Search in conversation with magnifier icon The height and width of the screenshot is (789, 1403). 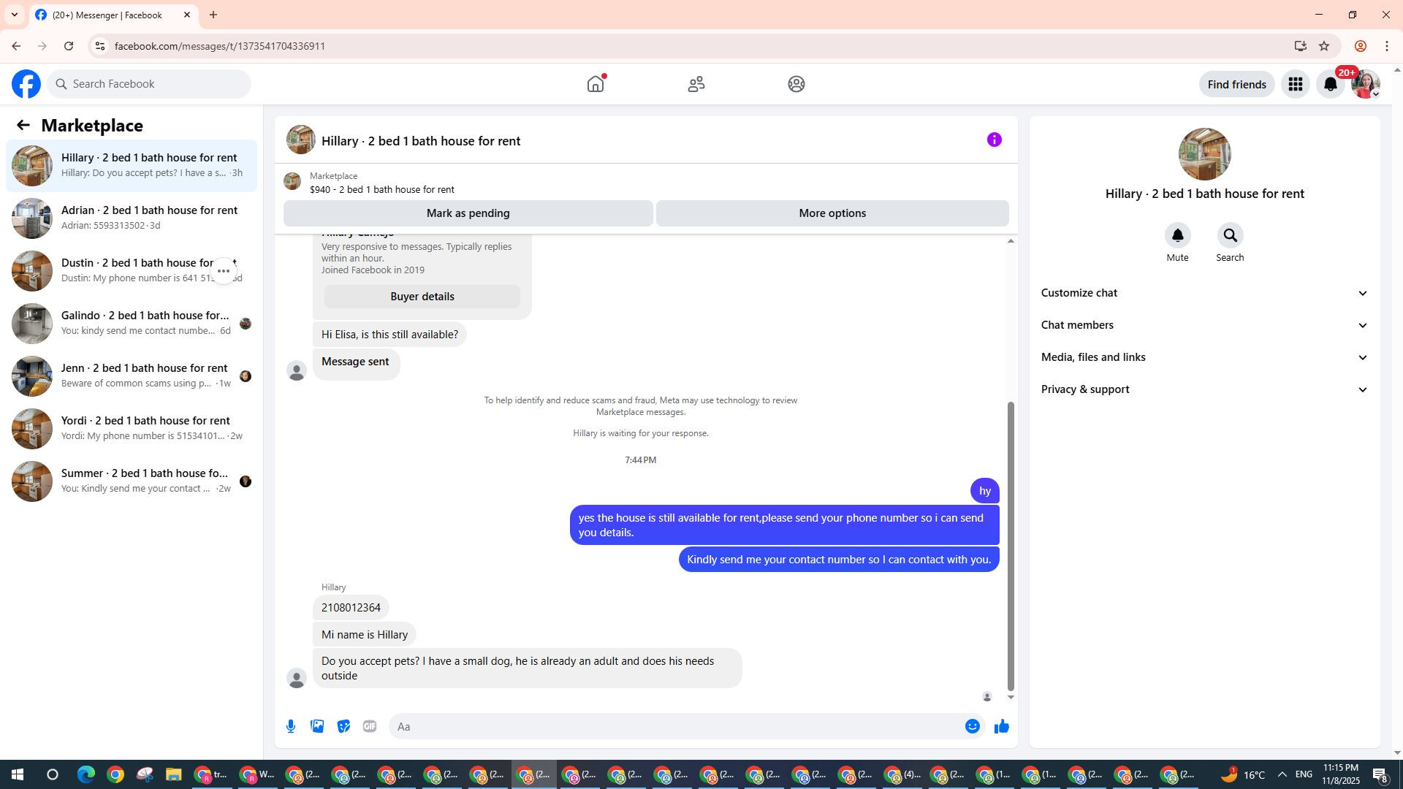[1230, 235]
